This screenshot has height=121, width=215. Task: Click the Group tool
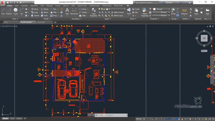click(x=173, y=11)
